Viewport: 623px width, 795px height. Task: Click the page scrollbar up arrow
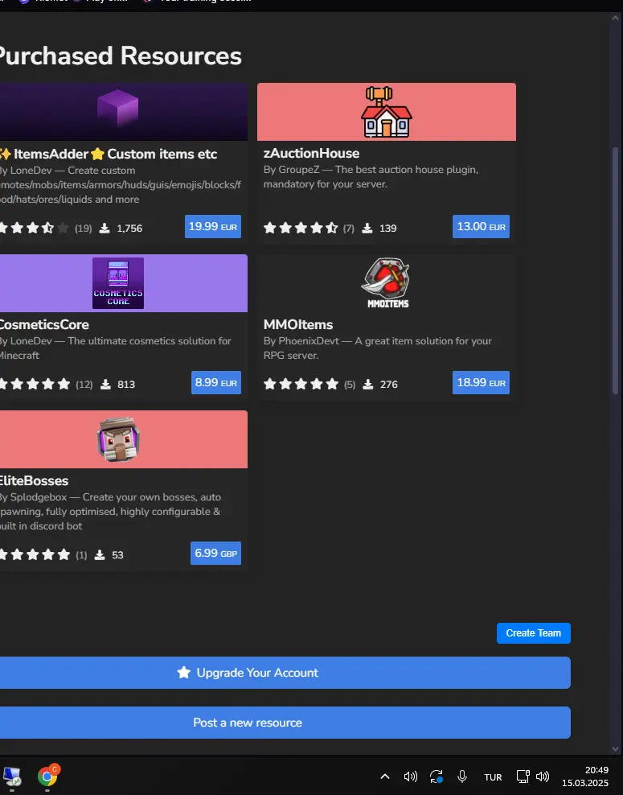click(x=616, y=19)
